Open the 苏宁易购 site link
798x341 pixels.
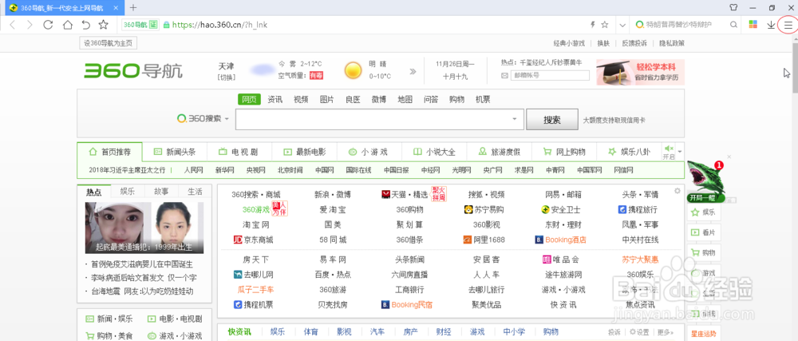(x=484, y=209)
